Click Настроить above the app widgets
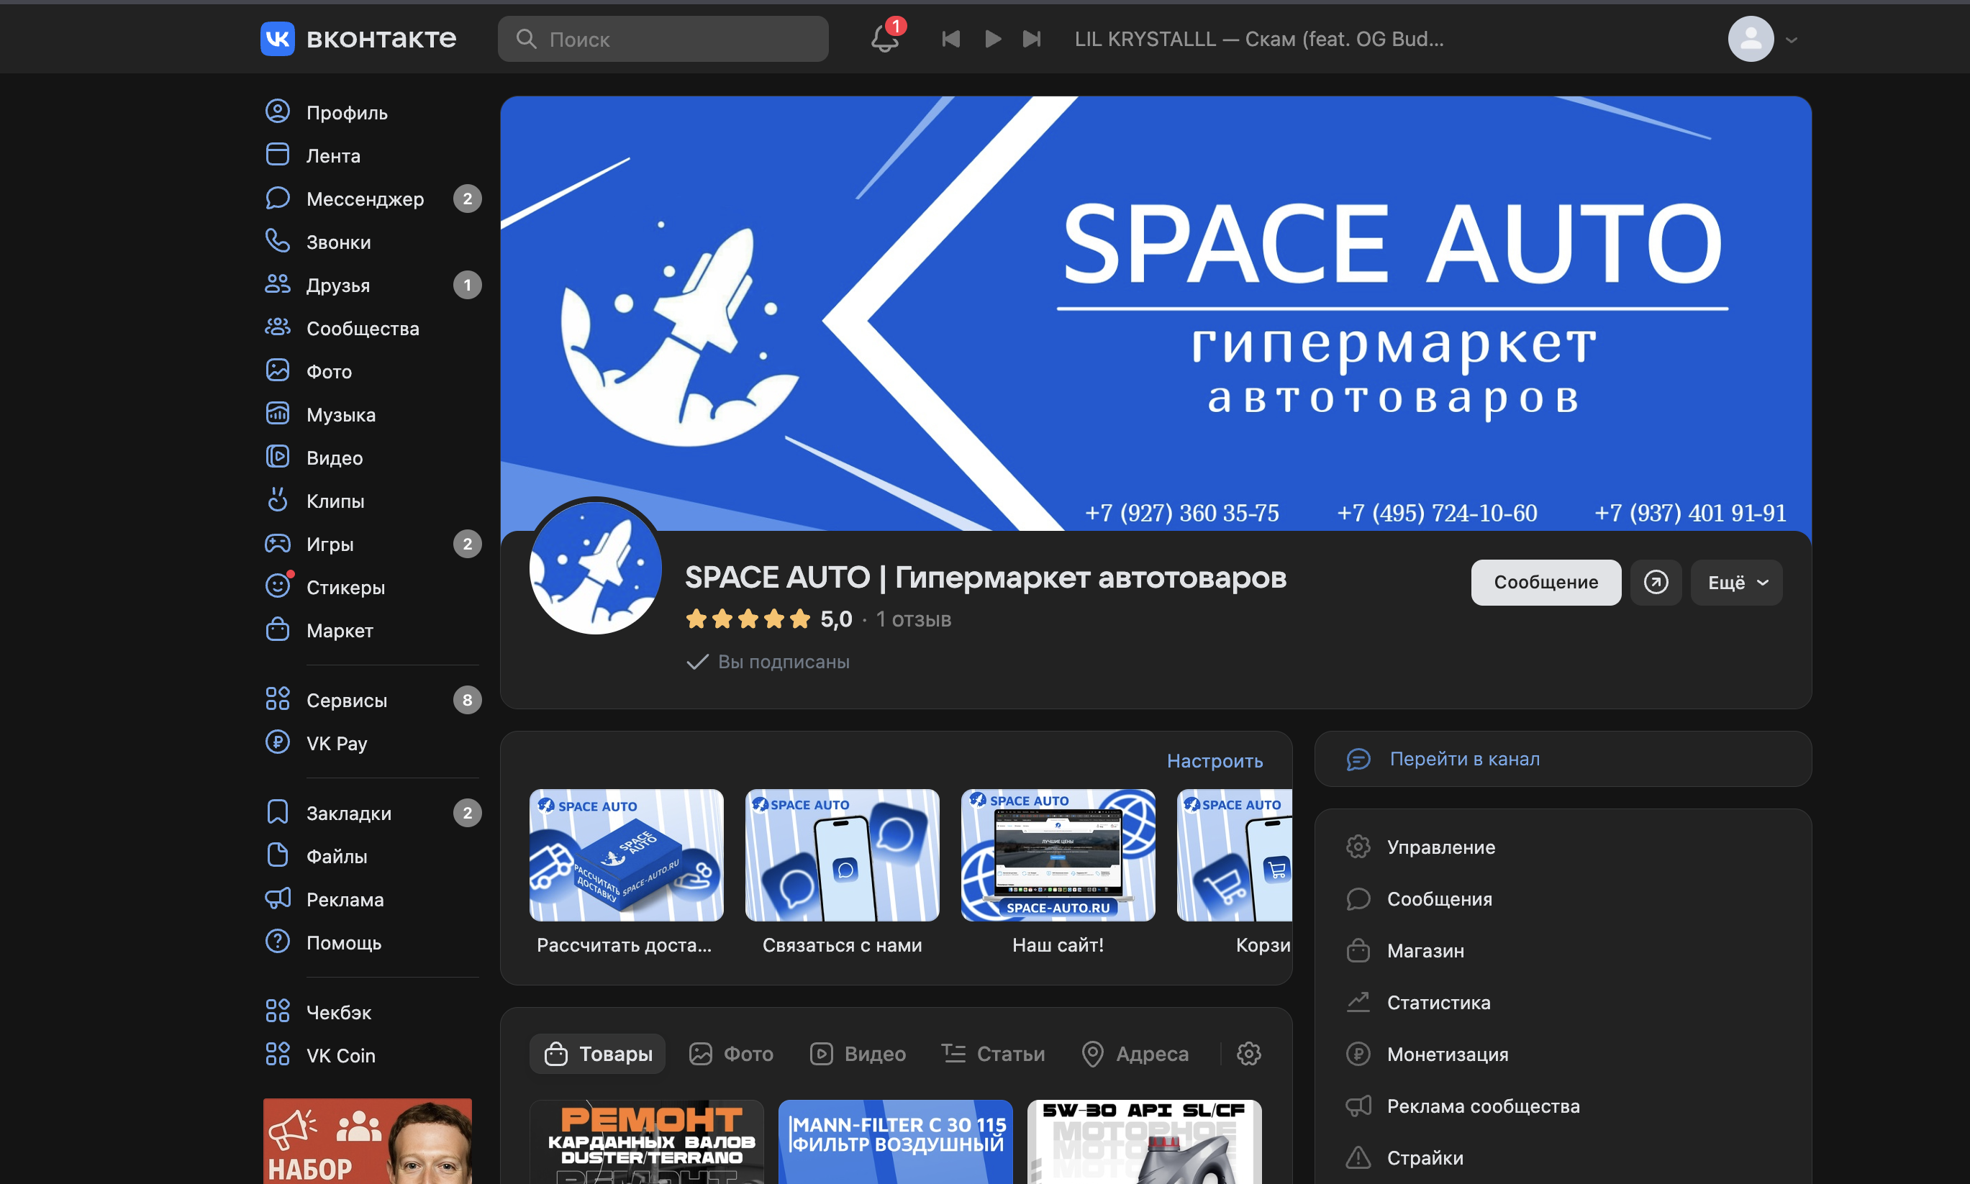The height and width of the screenshot is (1184, 1970). (x=1215, y=760)
